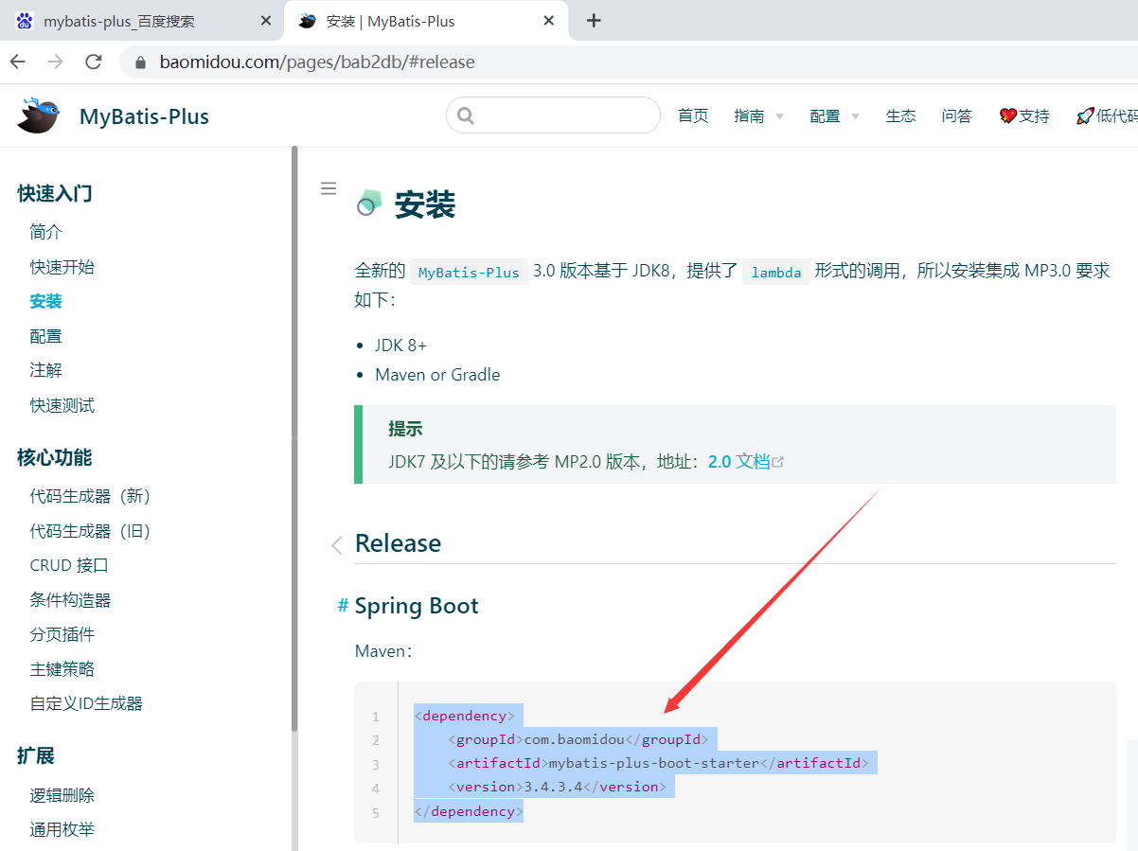This screenshot has height=851, width=1138.
Task: Click the search magnifier icon
Action: (x=465, y=115)
